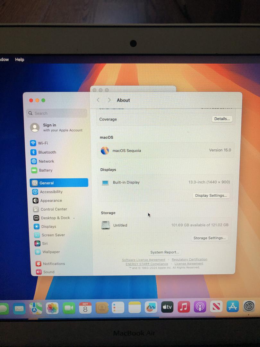The image size is (260, 347).
Task: Open Apple TV app in Dock
Action: point(167,307)
